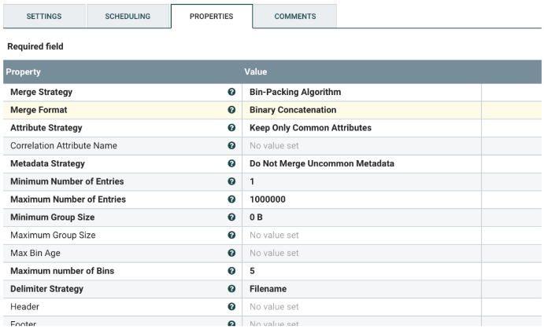The height and width of the screenshot is (329, 544).
Task: Click the help icon beside Merge Strategy
Action: (231, 92)
